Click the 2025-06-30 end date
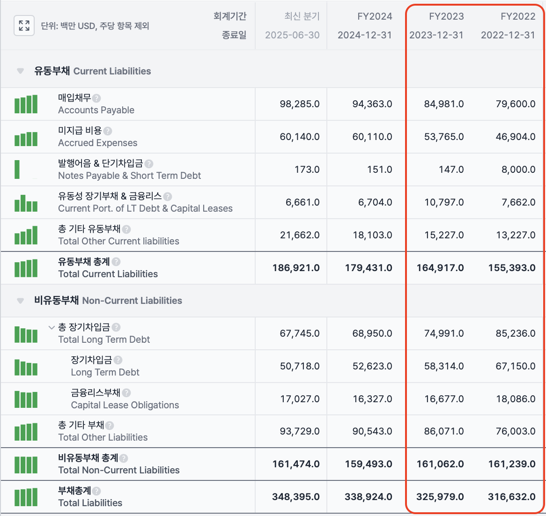546x516 pixels. [x=292, y=35]
